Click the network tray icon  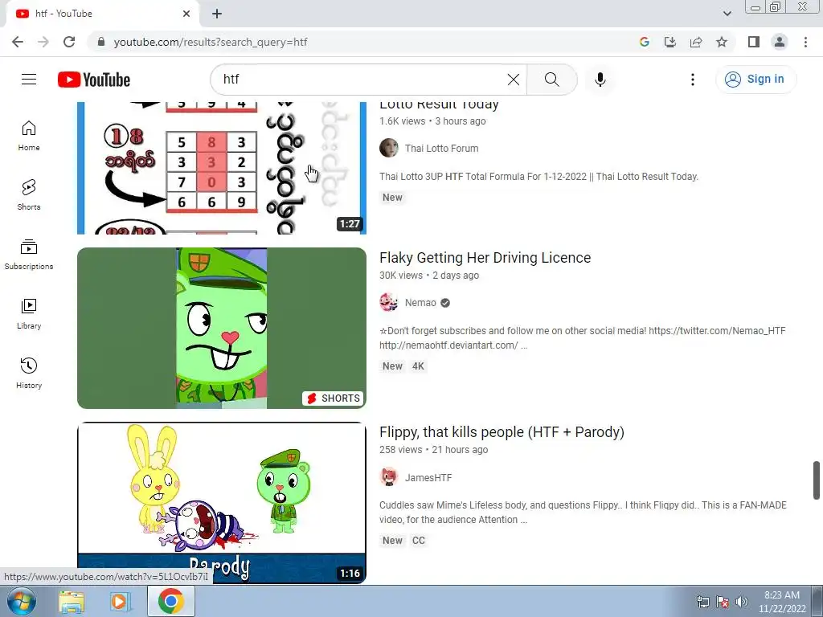(x=702, y=602)
